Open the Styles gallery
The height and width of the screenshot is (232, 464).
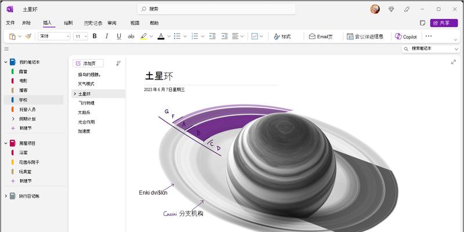point(282,37)
